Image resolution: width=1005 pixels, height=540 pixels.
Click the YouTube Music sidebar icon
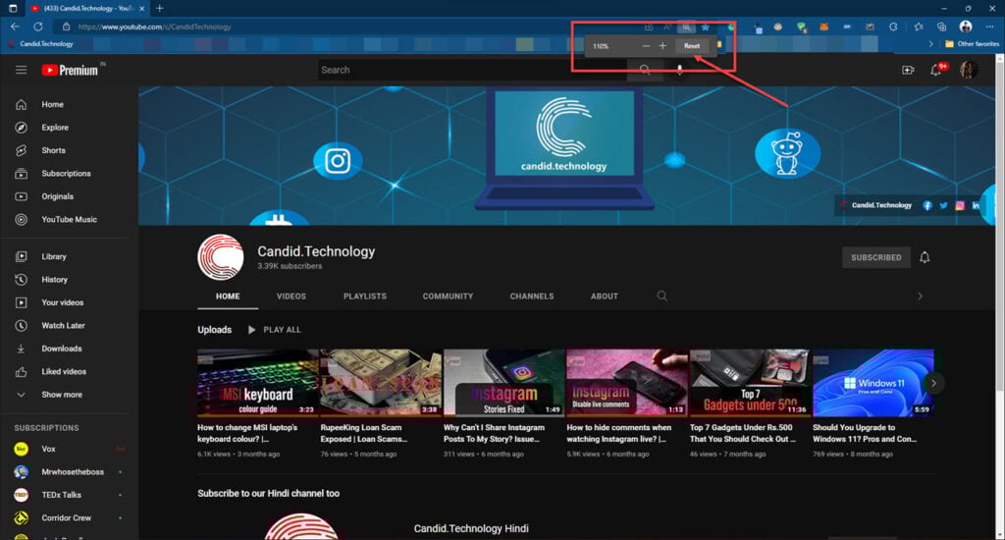pyautogui.click(x=22, y=219)
